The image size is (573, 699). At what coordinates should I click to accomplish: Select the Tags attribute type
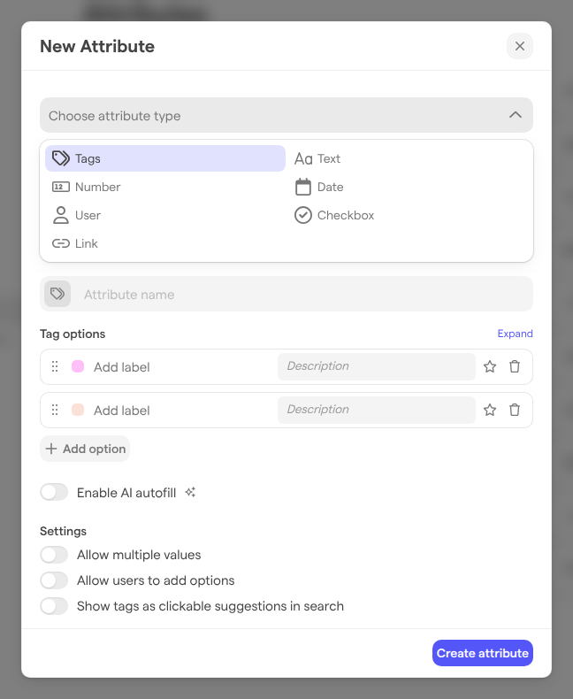point(164,158)
